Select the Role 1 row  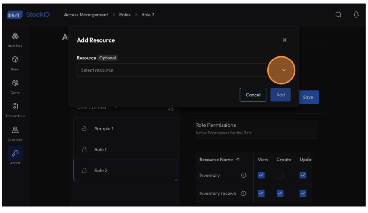125,149
